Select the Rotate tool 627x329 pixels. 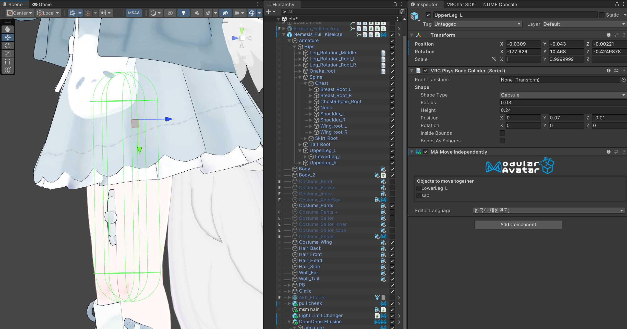(8, 46)
